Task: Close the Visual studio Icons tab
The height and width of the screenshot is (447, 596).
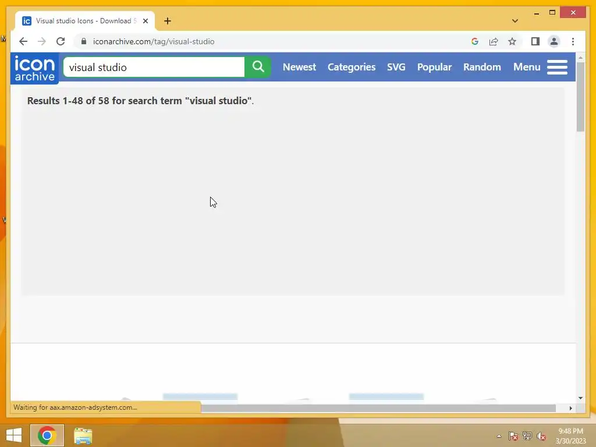Action: [x=145, y=21]
